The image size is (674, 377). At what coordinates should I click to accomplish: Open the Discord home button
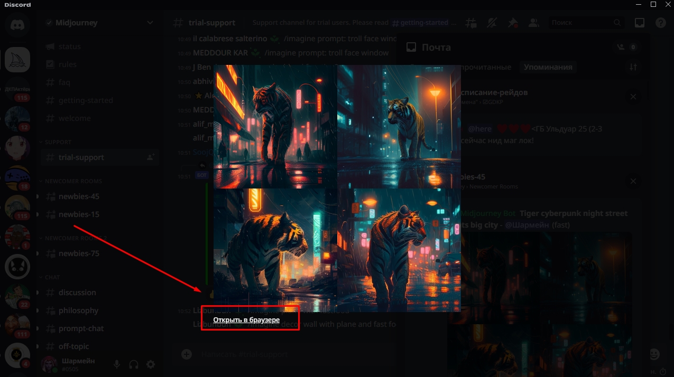pyautogui.click(x=17, y=24)
